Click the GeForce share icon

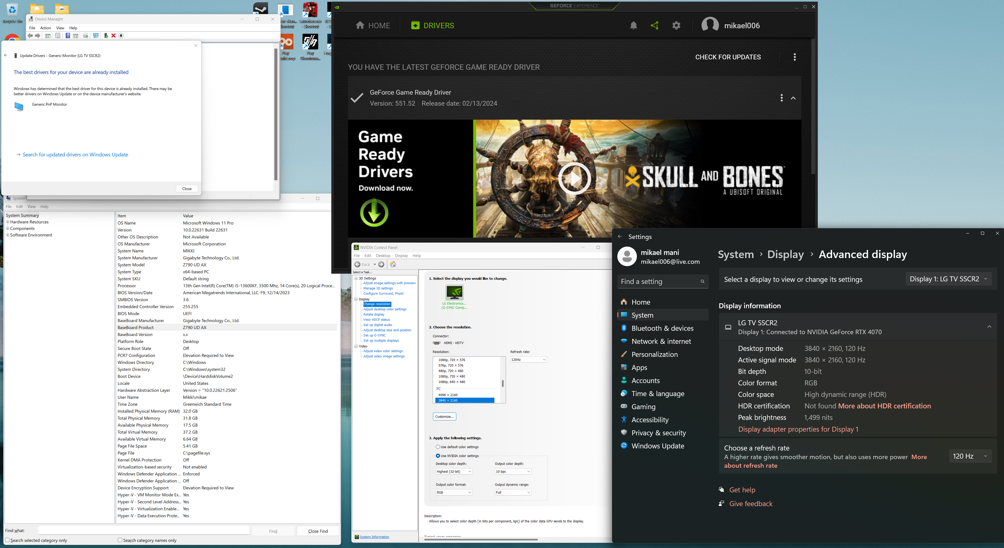(x=655, y=26)
